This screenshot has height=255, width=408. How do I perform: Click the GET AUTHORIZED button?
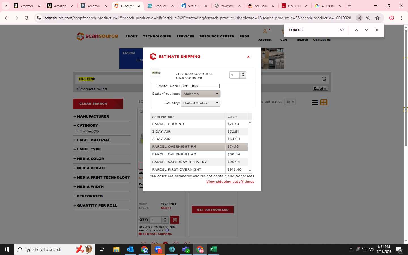[x=213, y=210]
